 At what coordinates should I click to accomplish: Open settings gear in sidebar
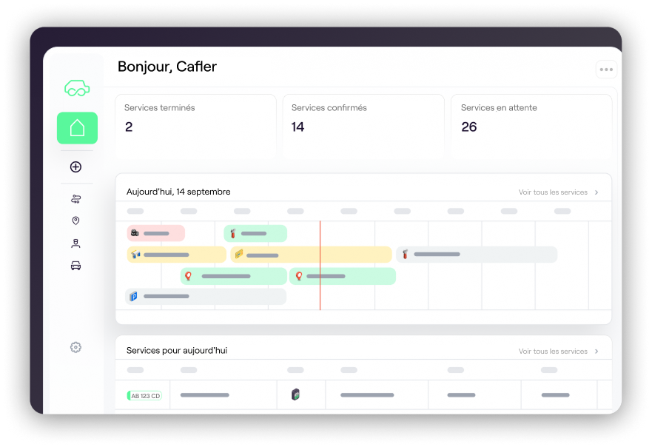(75, 347)
